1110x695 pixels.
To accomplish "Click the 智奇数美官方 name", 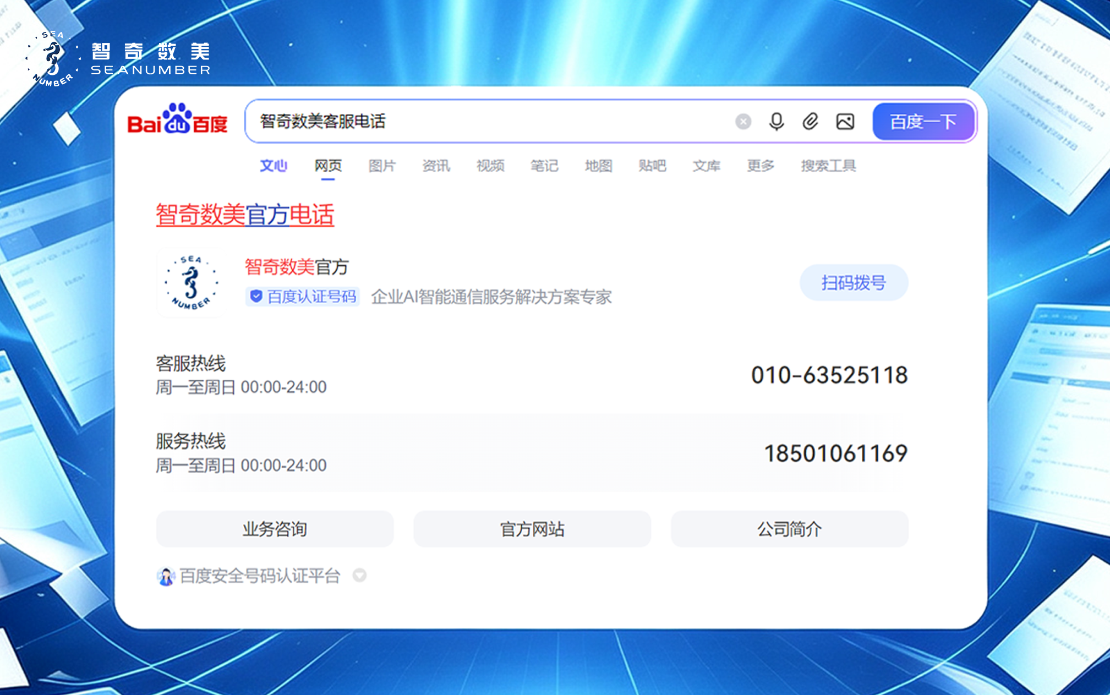I will click(297, 267).
